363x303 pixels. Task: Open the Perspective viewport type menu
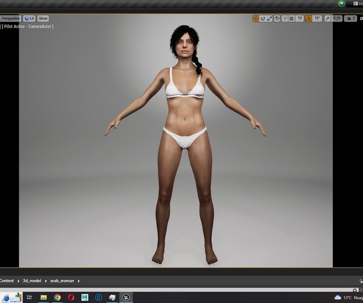10,18
